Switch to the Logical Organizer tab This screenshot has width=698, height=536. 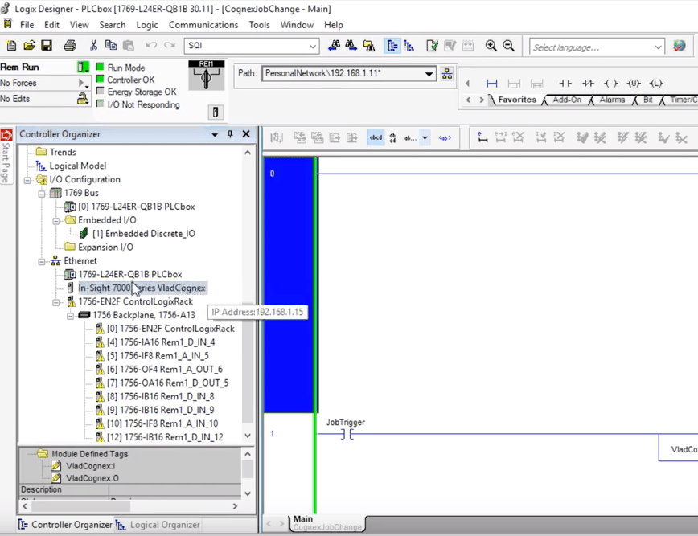(x=164, y=524)
